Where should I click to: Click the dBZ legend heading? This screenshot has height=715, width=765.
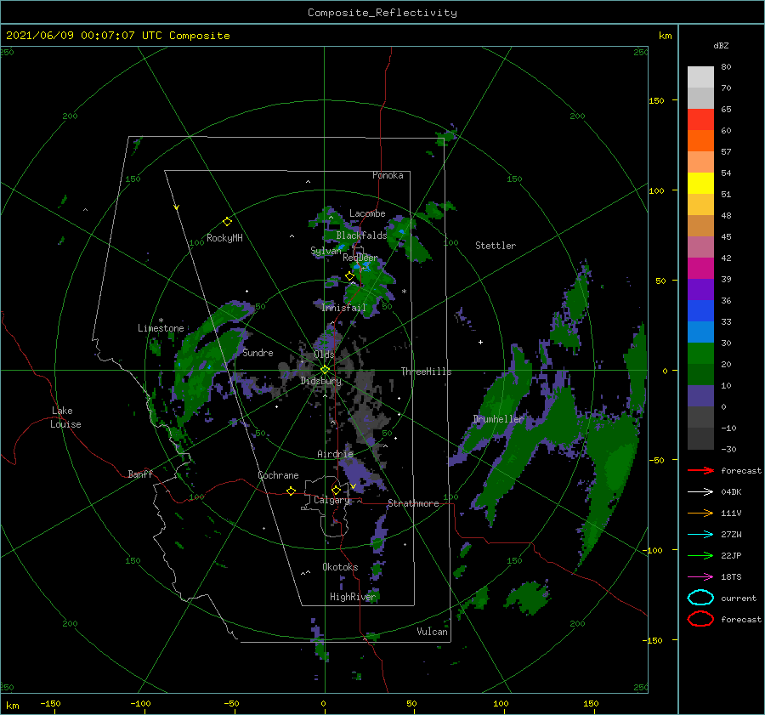click(721, 45)
